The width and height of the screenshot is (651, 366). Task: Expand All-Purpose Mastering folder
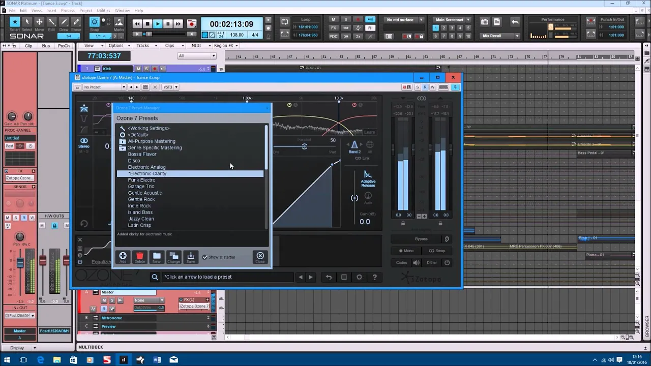tap(123, 141)
